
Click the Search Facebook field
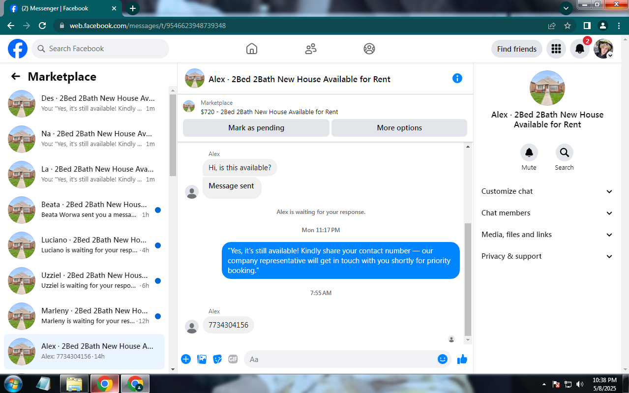(100, 49)
